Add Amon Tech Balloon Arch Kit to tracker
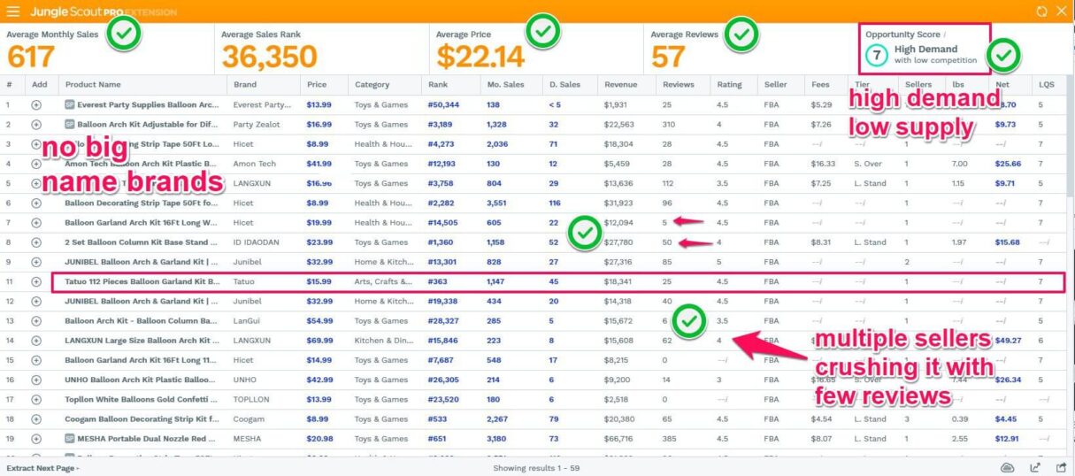 [36, 164]
